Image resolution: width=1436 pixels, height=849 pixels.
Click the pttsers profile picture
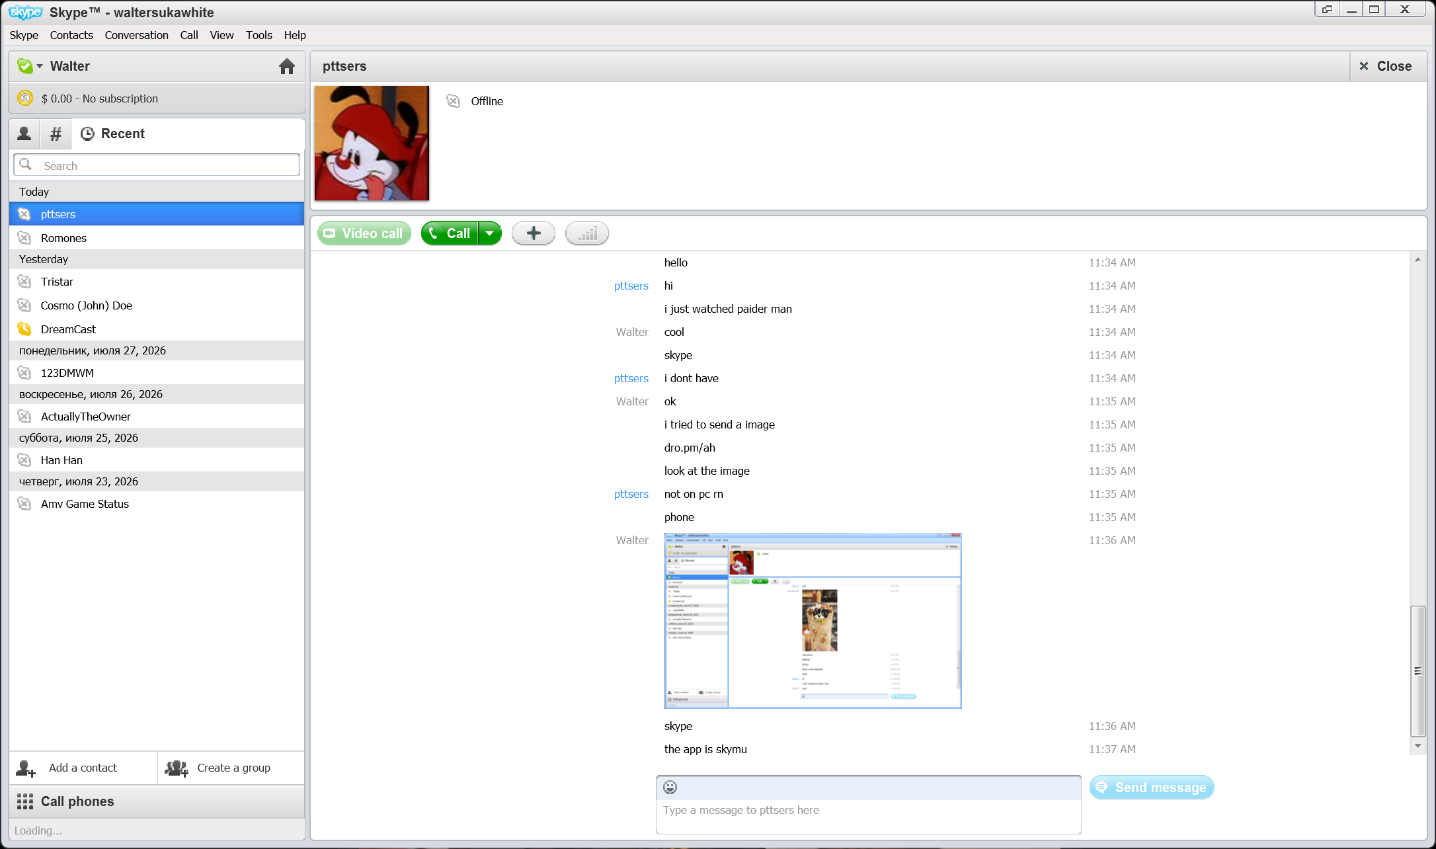pyautogui.click(x=372, y=143)
